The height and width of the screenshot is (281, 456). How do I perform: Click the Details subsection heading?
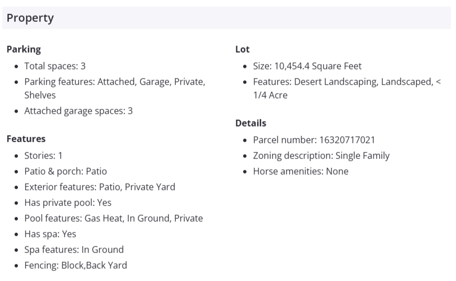tap(250, 123)
